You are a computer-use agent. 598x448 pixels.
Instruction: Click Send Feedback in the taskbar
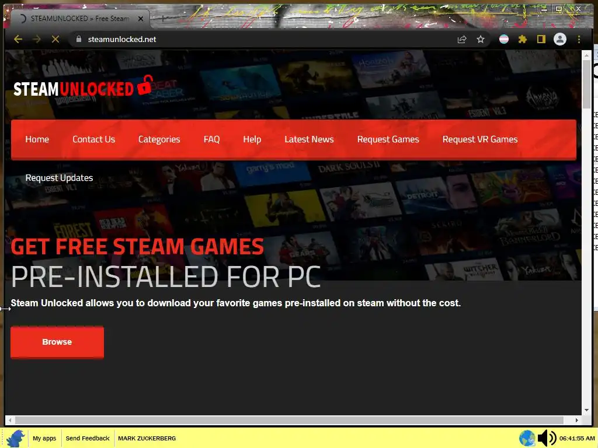pos(88,438)
